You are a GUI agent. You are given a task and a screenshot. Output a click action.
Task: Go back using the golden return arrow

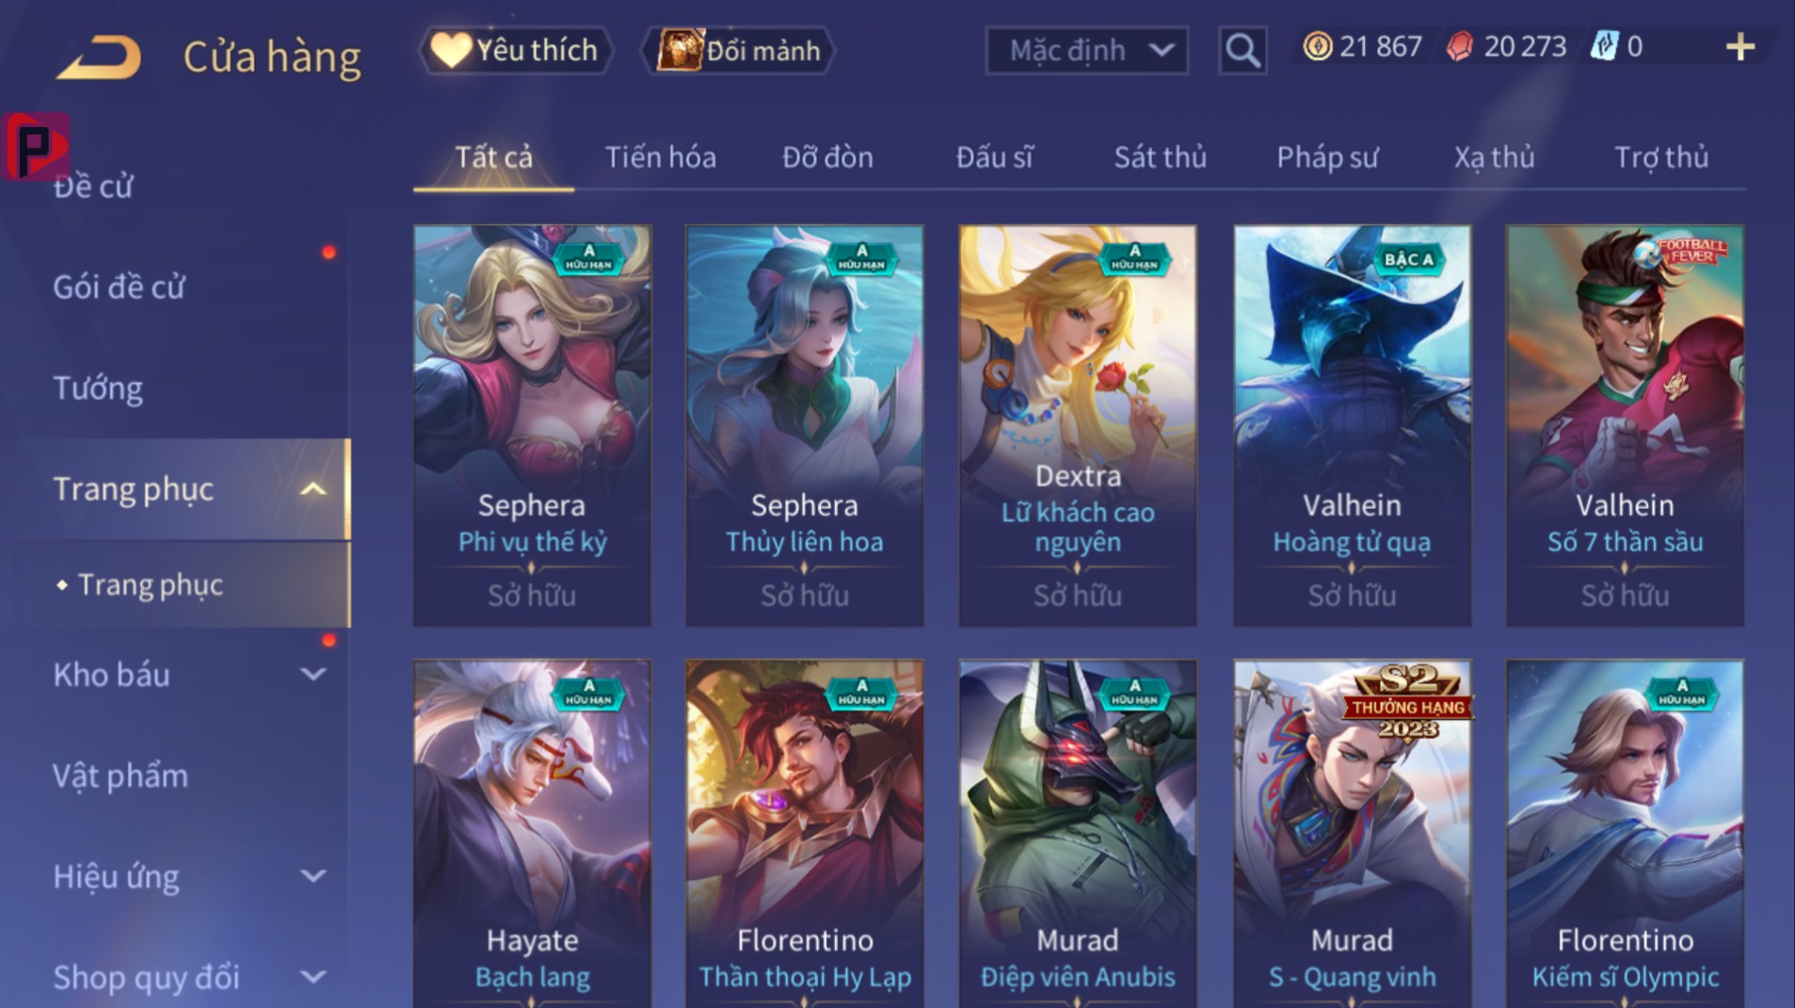click(x=100, y=56)
